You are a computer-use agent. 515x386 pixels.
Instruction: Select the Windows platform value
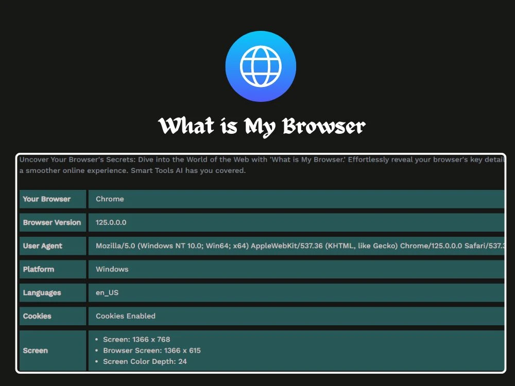[112, 269]
